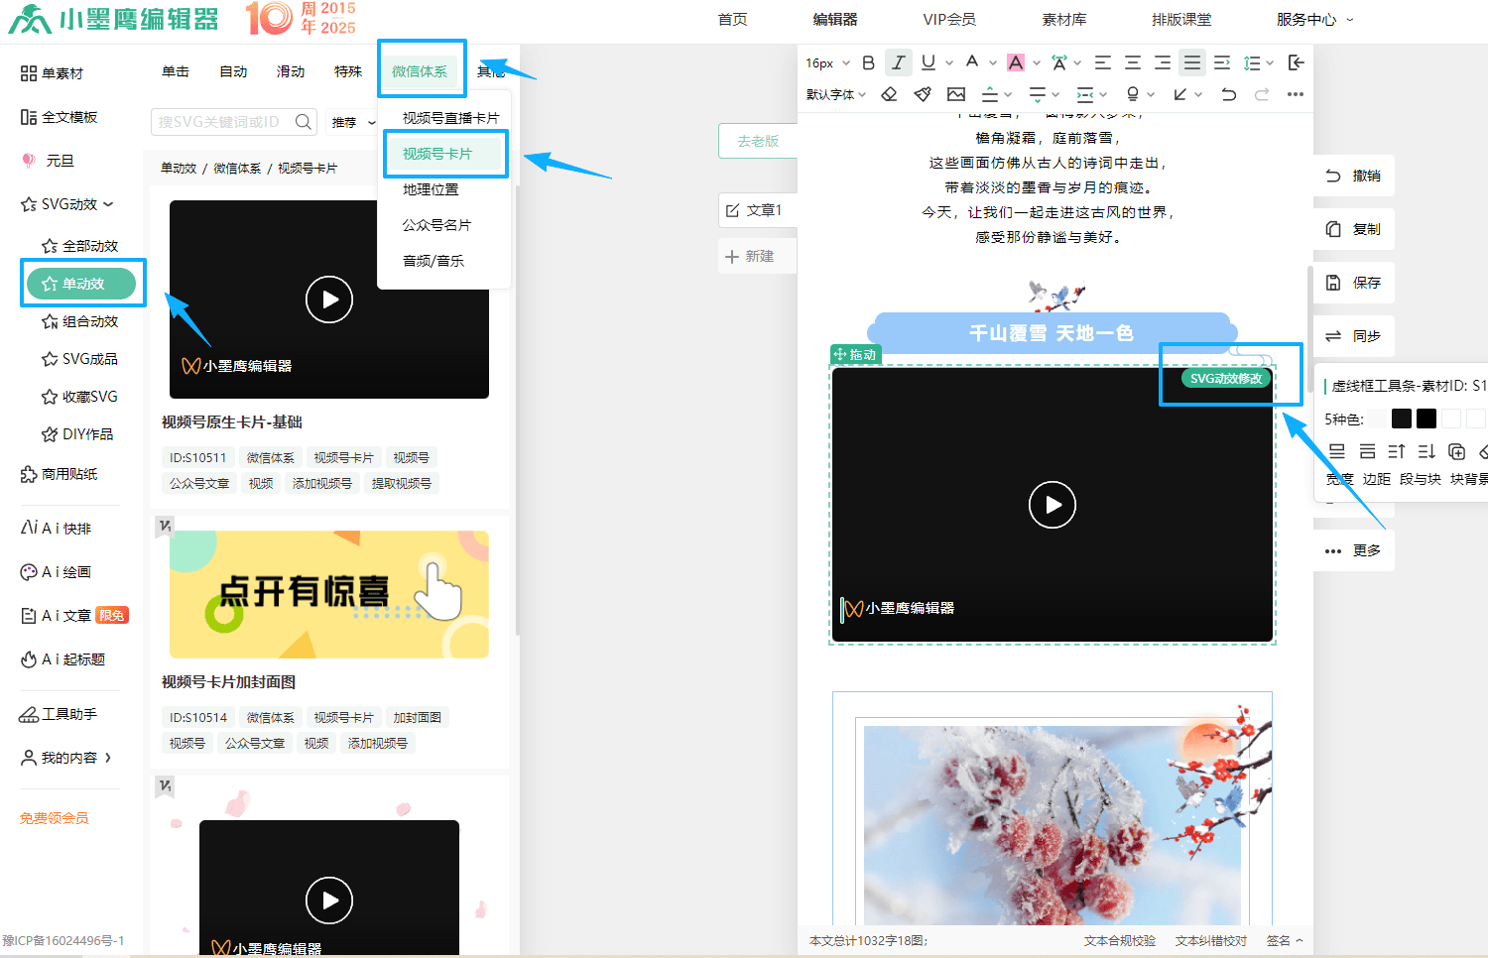Open the text highlight color tool
This screenshot has width=1488, height=958.
click(1017, 61)
